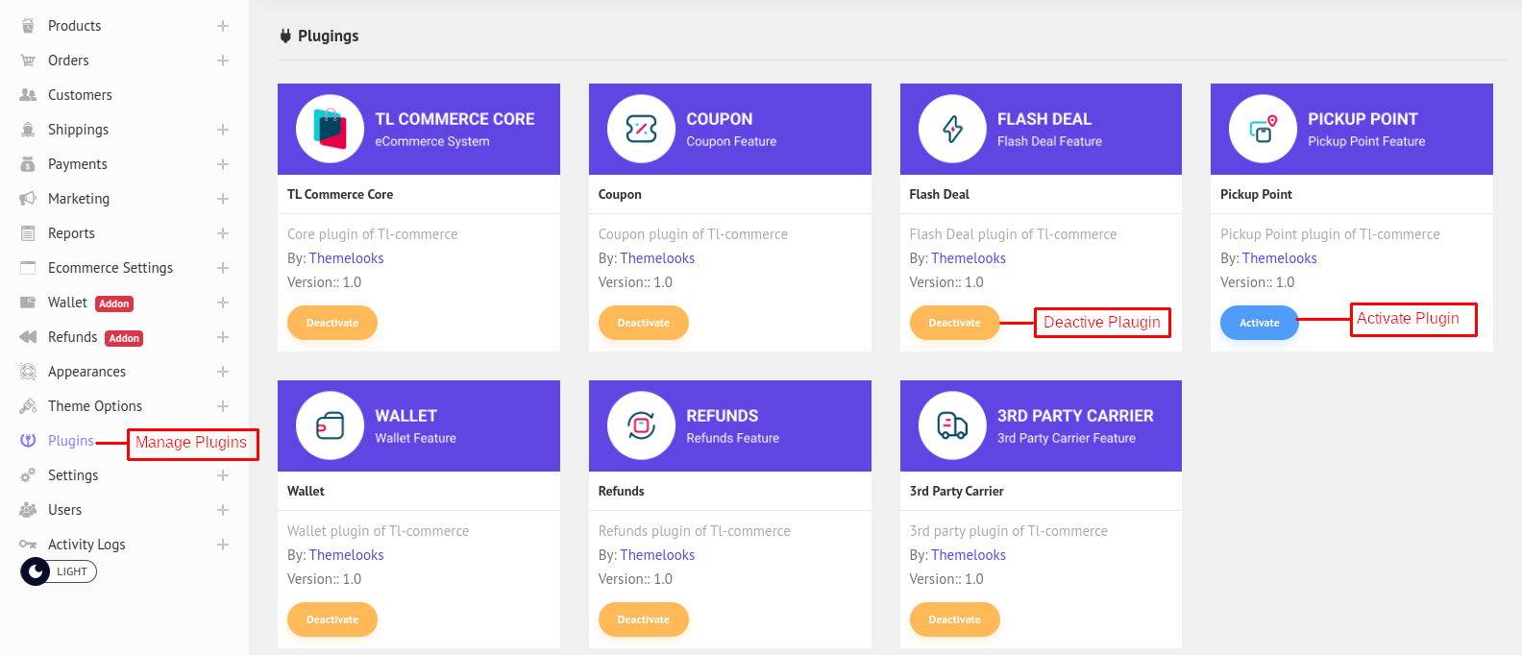Deactivate the Wallet plugin

(x=332, y=619)
